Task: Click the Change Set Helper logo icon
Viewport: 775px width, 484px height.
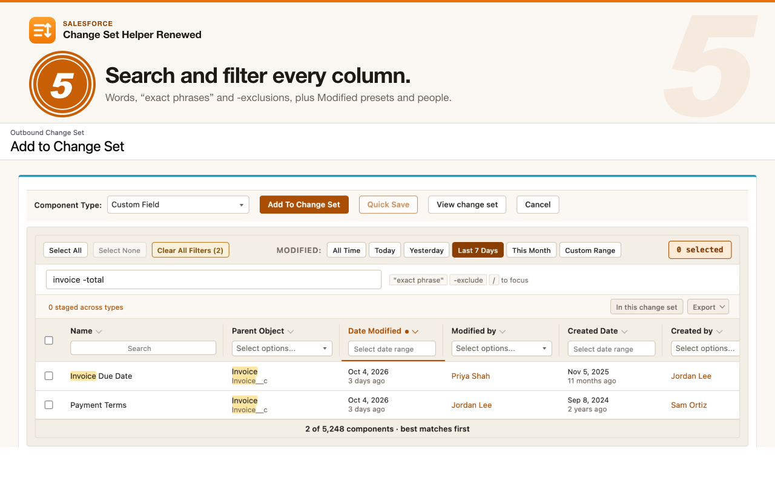Action: point(42,30)
